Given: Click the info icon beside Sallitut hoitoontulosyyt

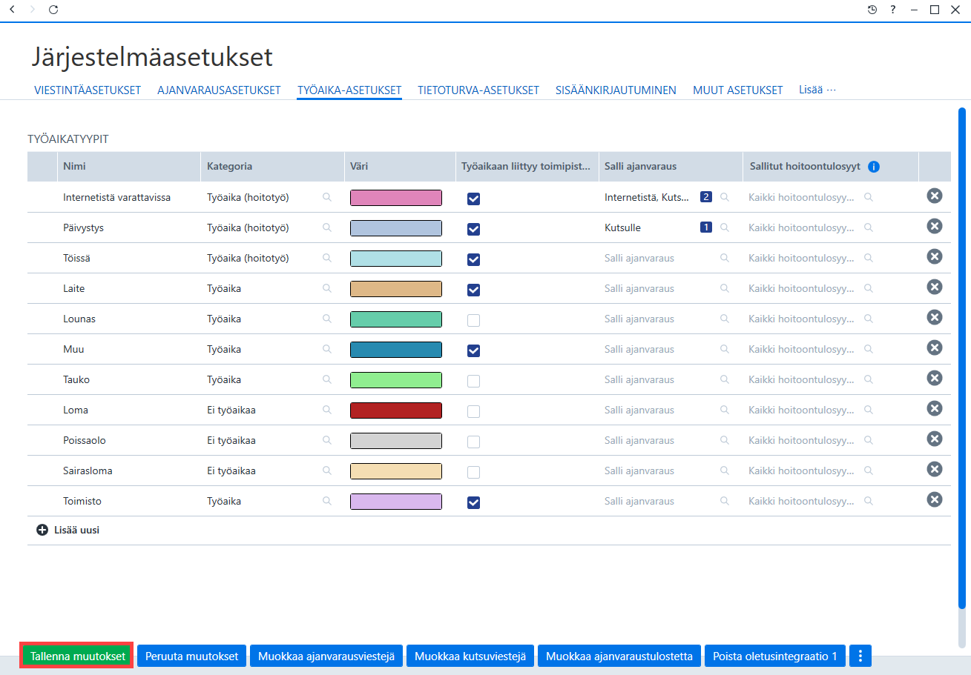Looking at the screenshot, I should (873, 167).
